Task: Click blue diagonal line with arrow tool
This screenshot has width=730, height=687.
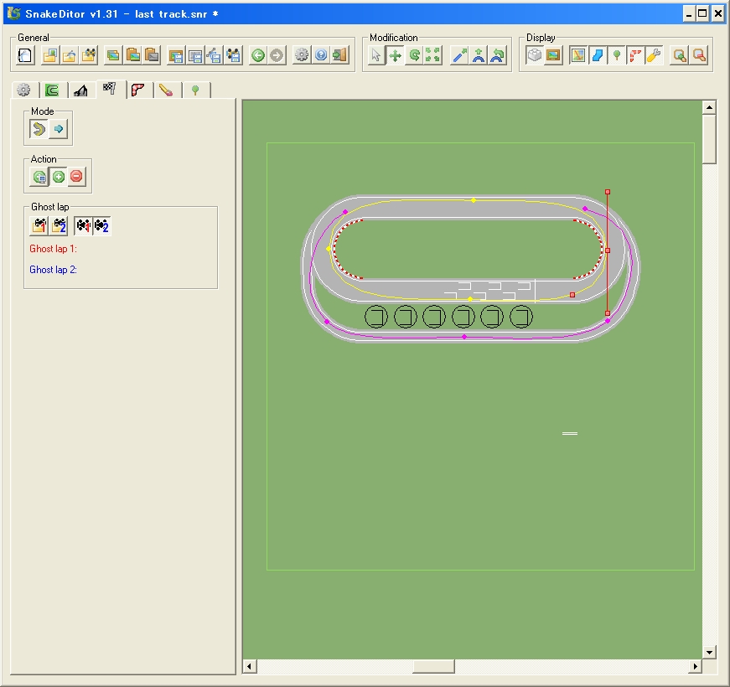Action: pos(459,56)
